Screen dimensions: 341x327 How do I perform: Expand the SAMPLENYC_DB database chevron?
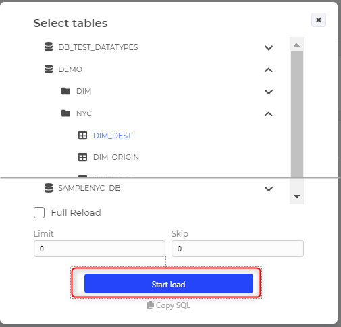[269, 189]
